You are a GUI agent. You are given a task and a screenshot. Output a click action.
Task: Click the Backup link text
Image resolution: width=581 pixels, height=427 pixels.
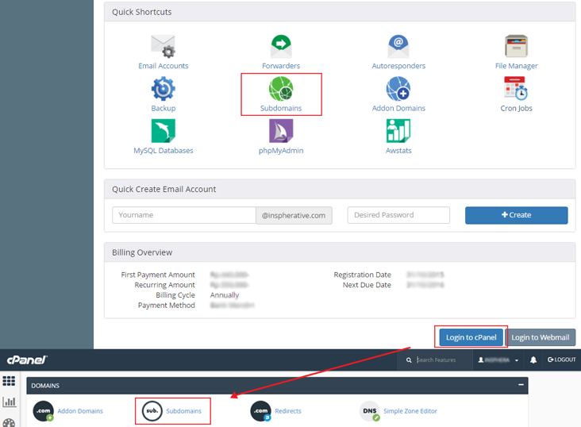[x=163, y=108]
